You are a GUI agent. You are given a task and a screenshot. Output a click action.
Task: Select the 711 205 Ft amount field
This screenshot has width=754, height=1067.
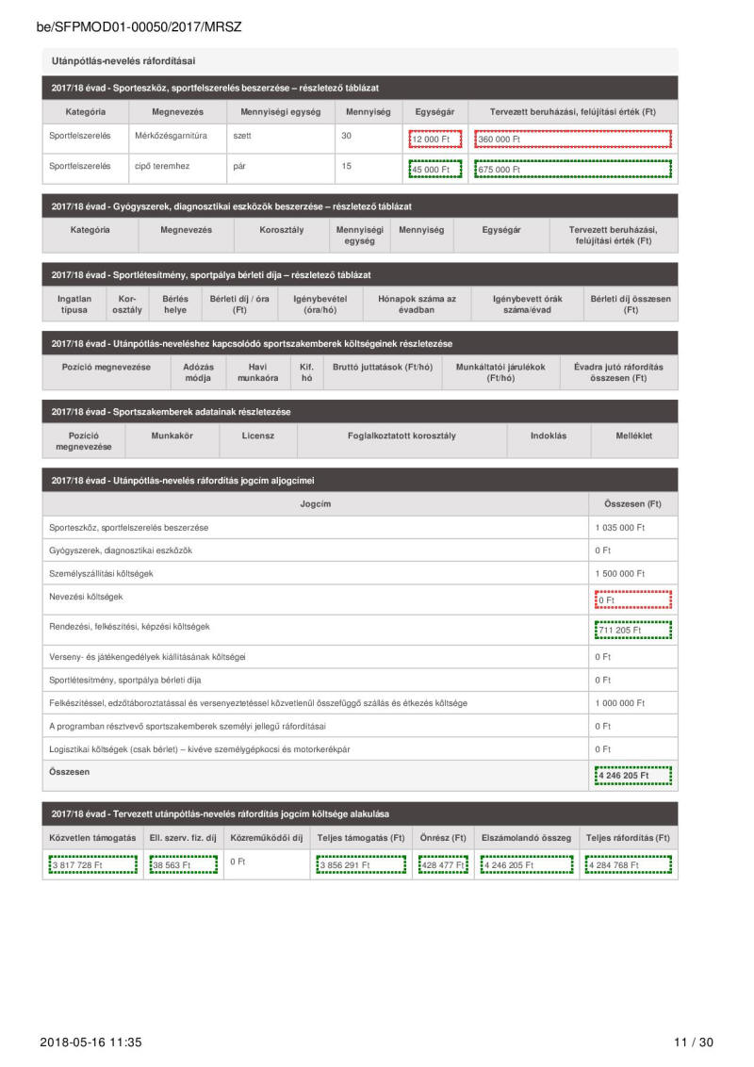[632, 630]
